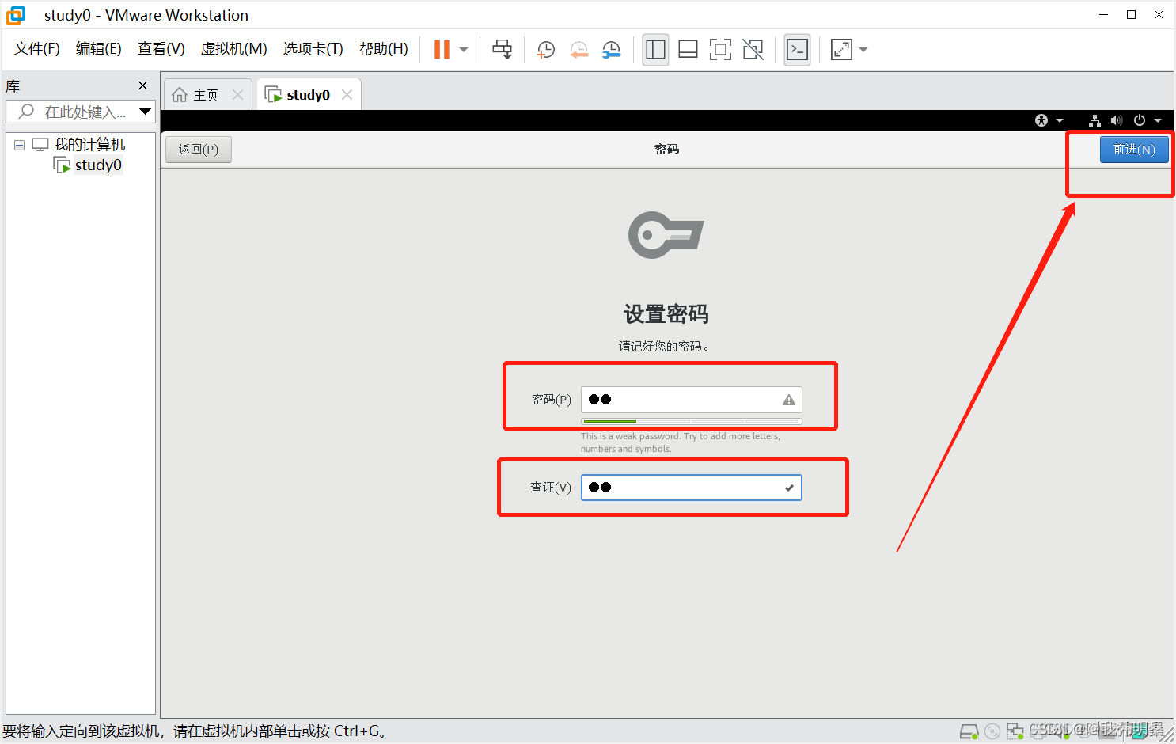Image resolution: width=1176 pixels, height=744 pixels.
Task: Click the password strength bar
Action: [x=692, y=421]
